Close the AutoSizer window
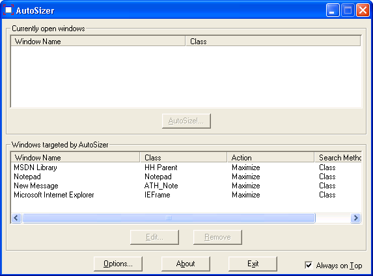This screenshot has width=373, height=276. pyautogui.click(x=363, y=10)
